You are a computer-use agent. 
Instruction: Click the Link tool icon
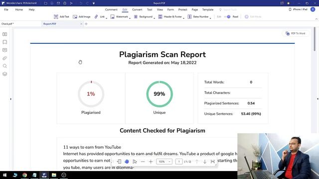(96, 16)
